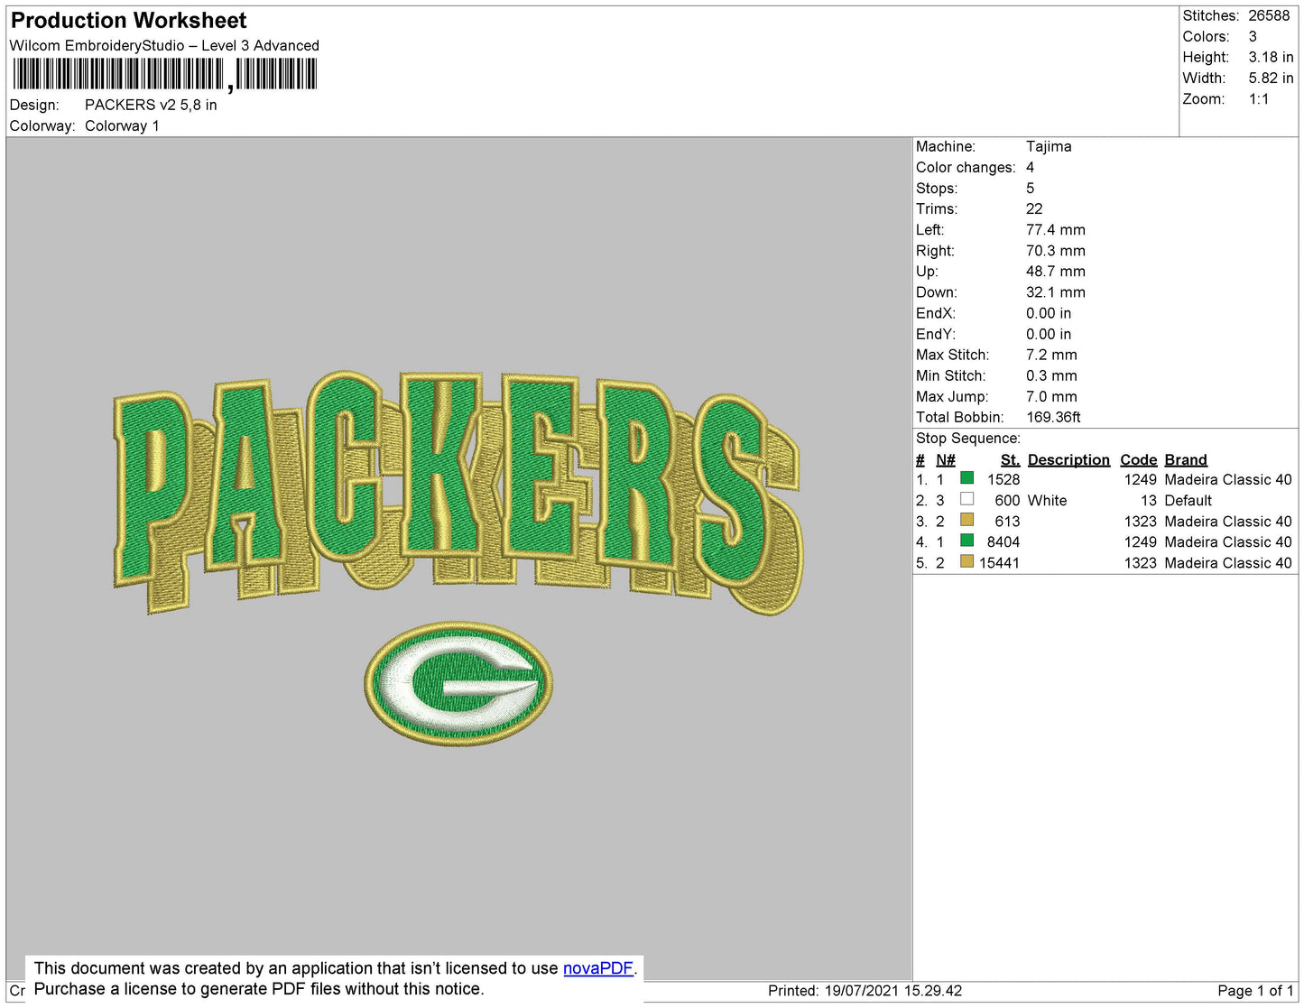Viewport: 1304px width, 1008px height.
Task: Click the Default brand in stop 2
Action: [x=1188, y=500]
